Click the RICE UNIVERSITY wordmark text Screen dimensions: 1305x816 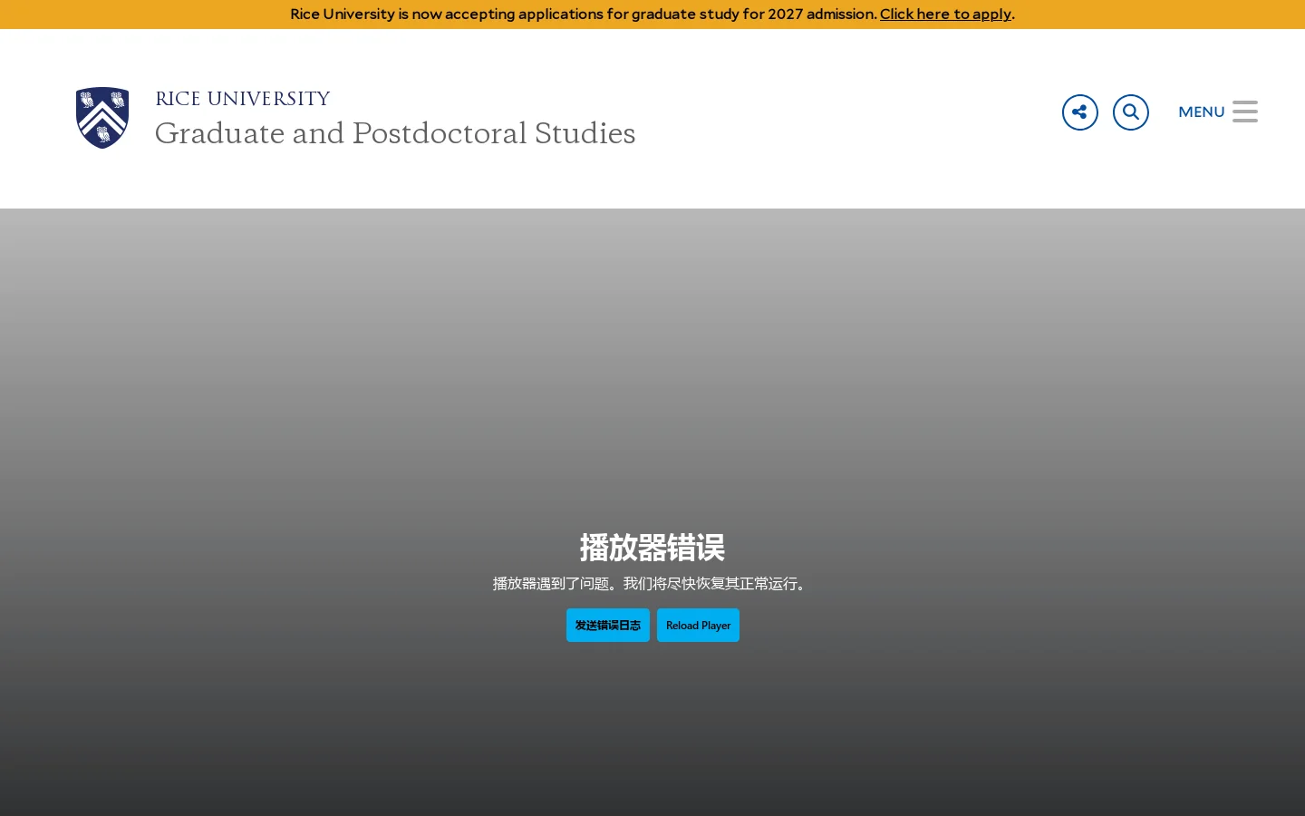[x=243, y=98]
